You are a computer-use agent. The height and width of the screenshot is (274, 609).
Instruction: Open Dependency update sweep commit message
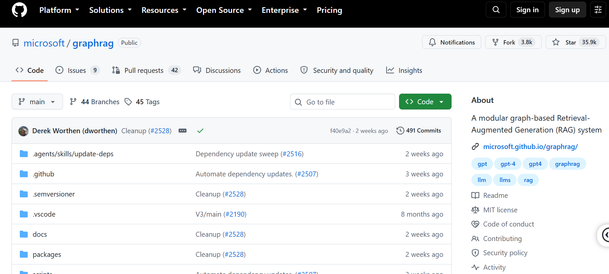tap(237, 154)
